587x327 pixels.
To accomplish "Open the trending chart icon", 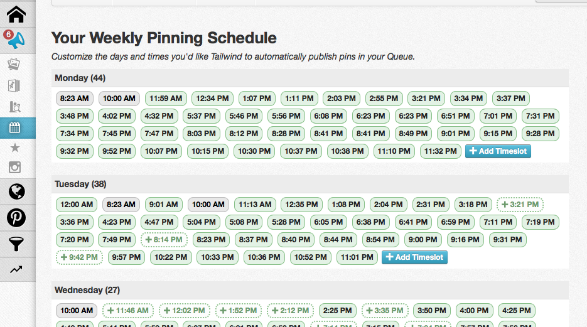I will tap(16, 269).
